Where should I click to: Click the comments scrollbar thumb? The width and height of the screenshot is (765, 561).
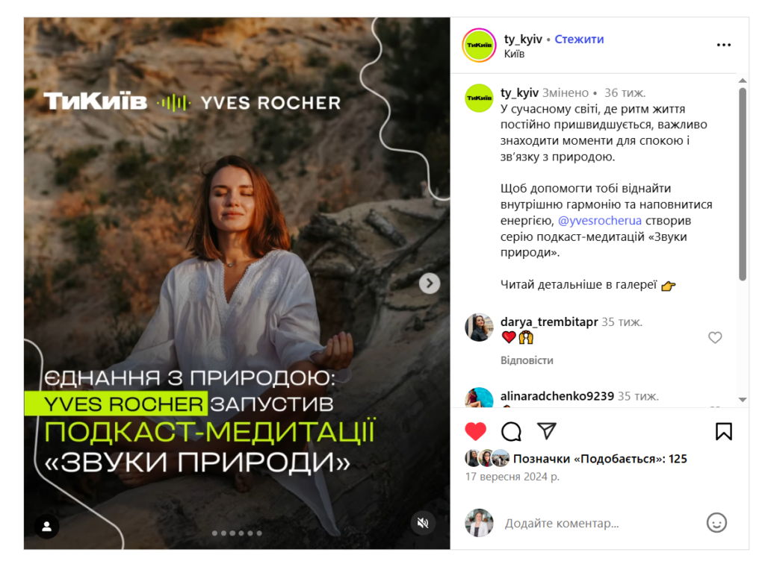743,184
